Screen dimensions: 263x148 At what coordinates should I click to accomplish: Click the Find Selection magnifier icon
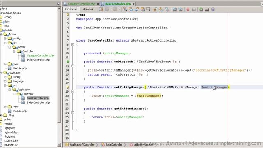click(x=125, y=9)
